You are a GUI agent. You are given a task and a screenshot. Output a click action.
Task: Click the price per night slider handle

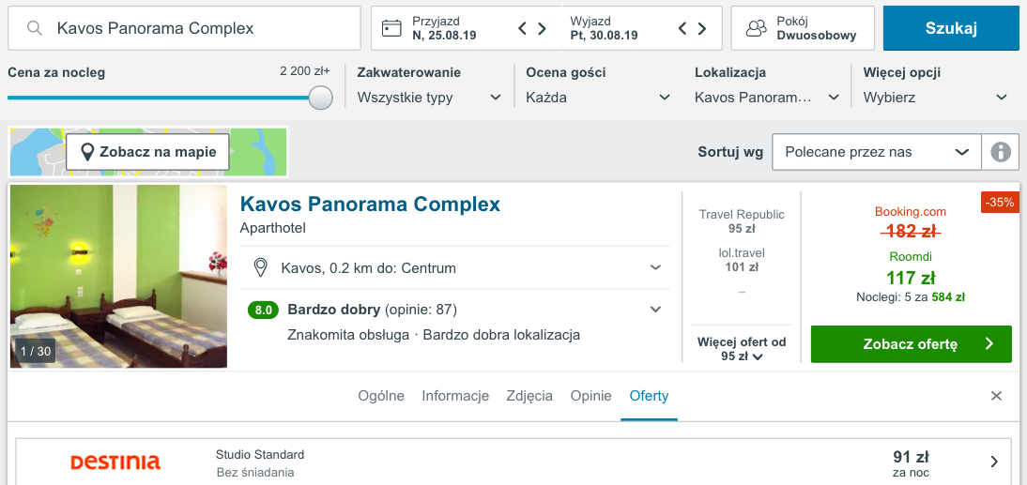click(x=320, y=98)
